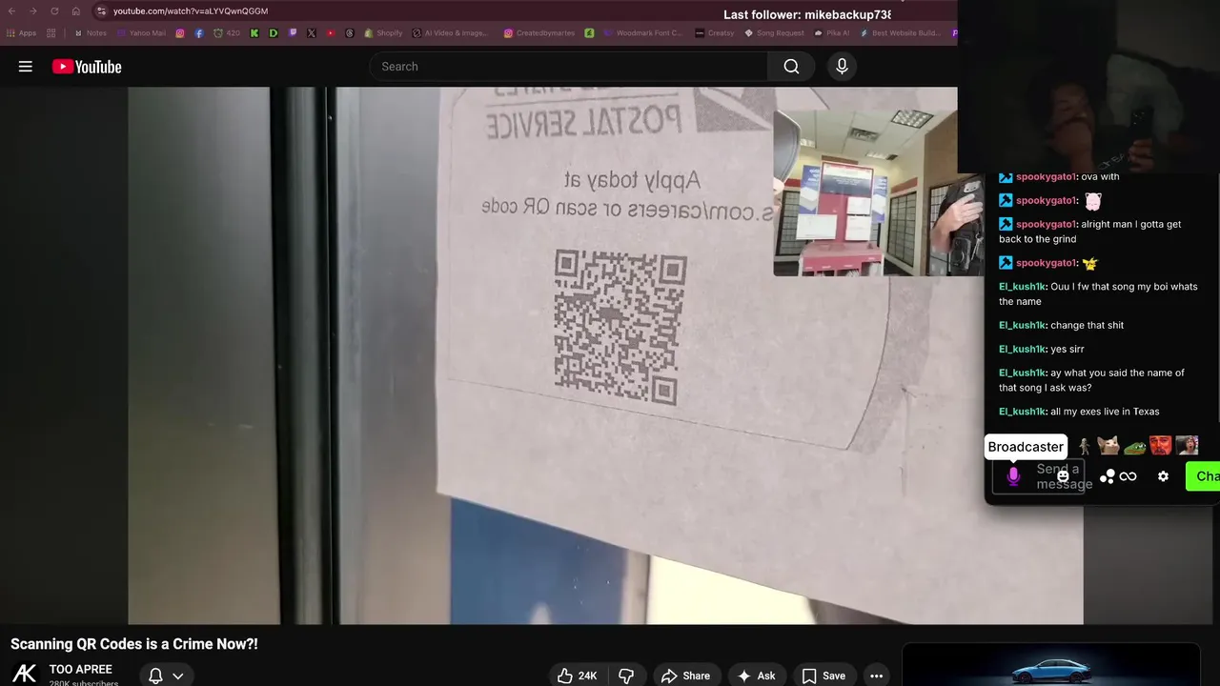Image resolution: width=1220 pixels, height=686 pixels.
Task: Select the white cat emote
Action: tap(1108, 445)
